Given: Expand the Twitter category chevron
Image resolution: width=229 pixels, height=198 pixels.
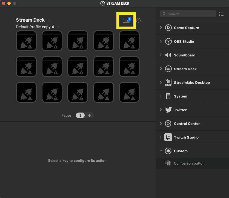Looking at the screenshot, I should coord(161,110).
